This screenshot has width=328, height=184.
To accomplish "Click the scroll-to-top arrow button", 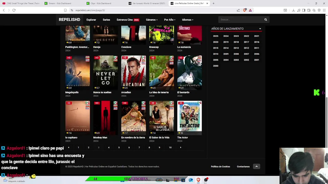I will click(257, 167).
